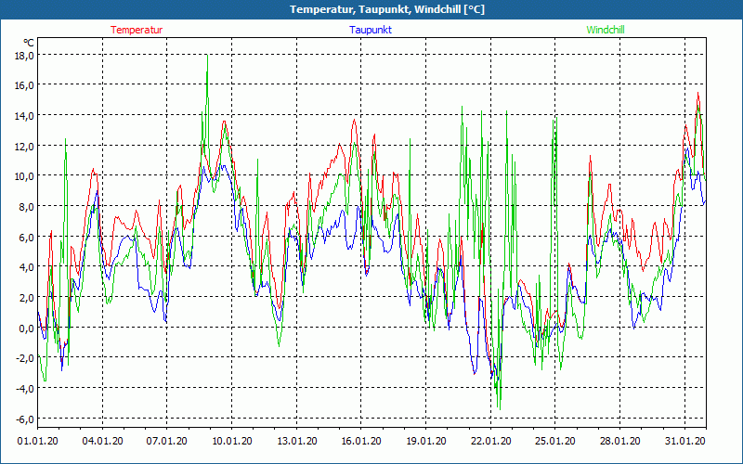
Task: Click the 13.01.20 date label
Action: [x=296, y=441]
